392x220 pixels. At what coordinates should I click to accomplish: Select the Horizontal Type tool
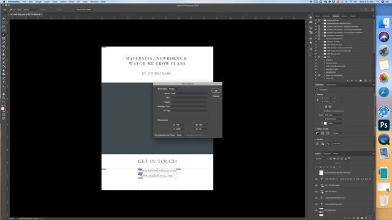(4, 82)
